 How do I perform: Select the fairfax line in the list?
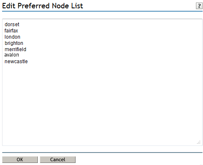11,31
